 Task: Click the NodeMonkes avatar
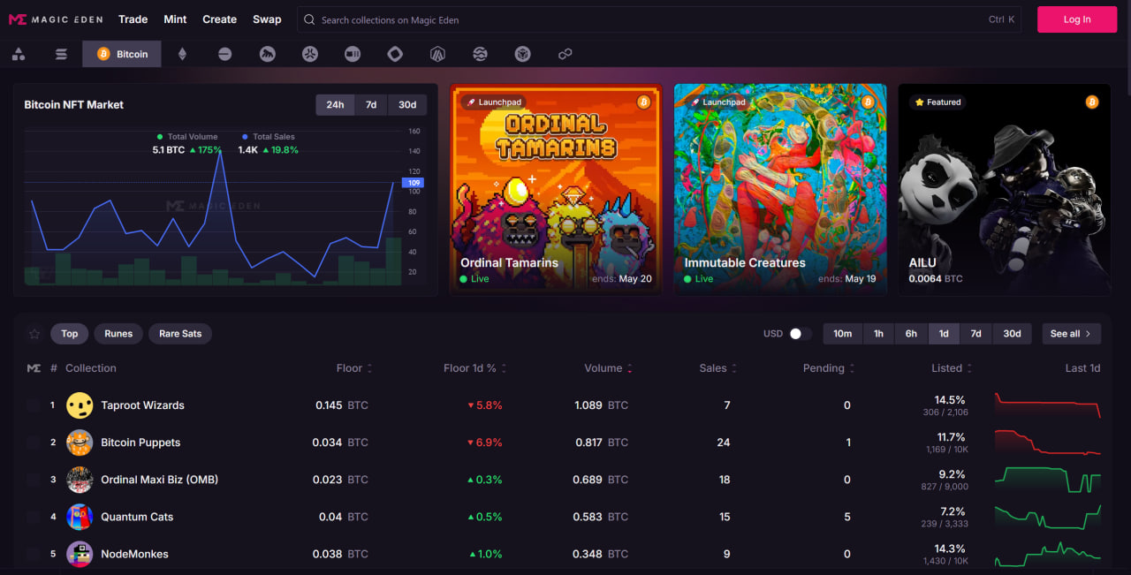(x=80, y=554)
